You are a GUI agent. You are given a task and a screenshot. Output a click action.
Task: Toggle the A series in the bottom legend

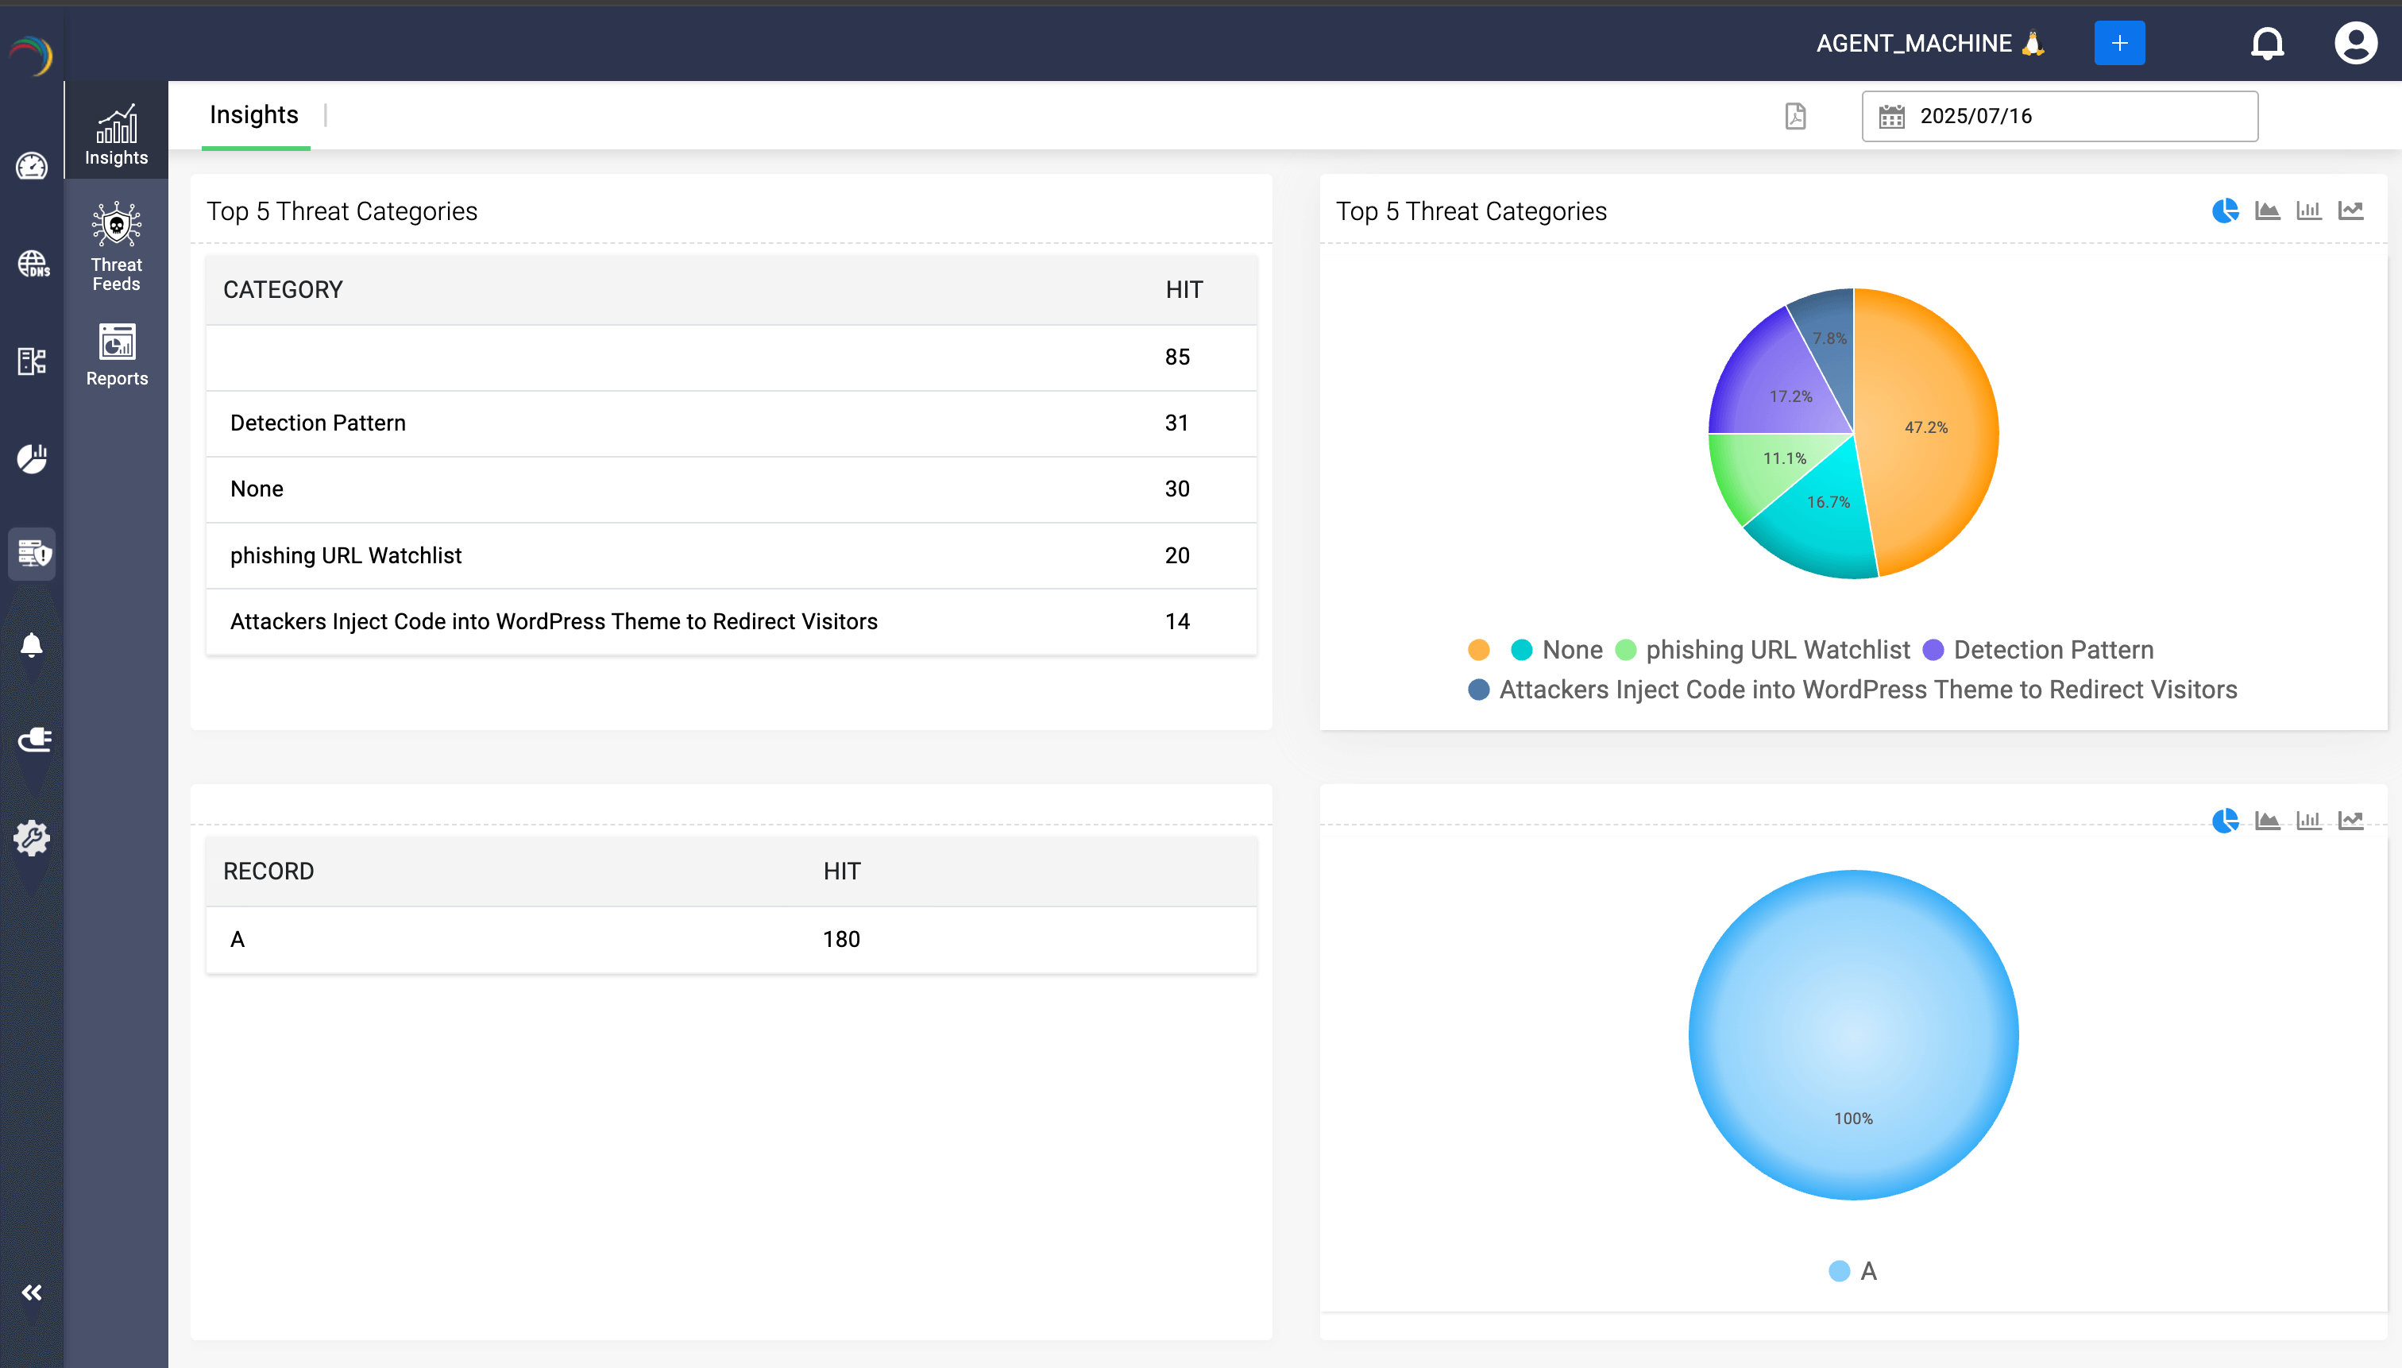pyautogui.click(x=1836, y=1269)
